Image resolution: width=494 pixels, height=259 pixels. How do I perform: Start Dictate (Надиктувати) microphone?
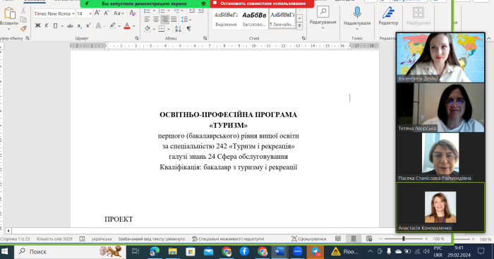point(357,12)
